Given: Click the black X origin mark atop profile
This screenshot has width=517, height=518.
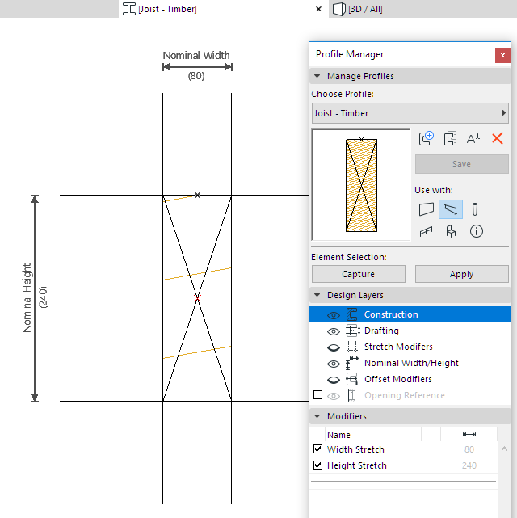Looking at the screenshot, I should click(x=197, y=196).
